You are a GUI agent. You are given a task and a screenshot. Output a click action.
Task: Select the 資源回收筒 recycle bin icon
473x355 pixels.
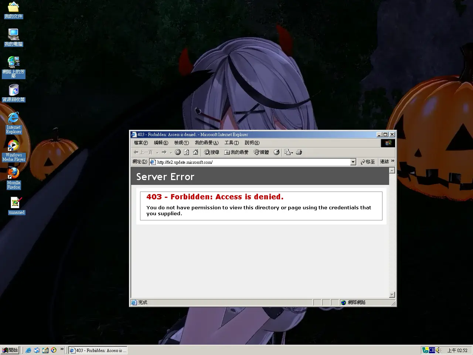[13, 93]
